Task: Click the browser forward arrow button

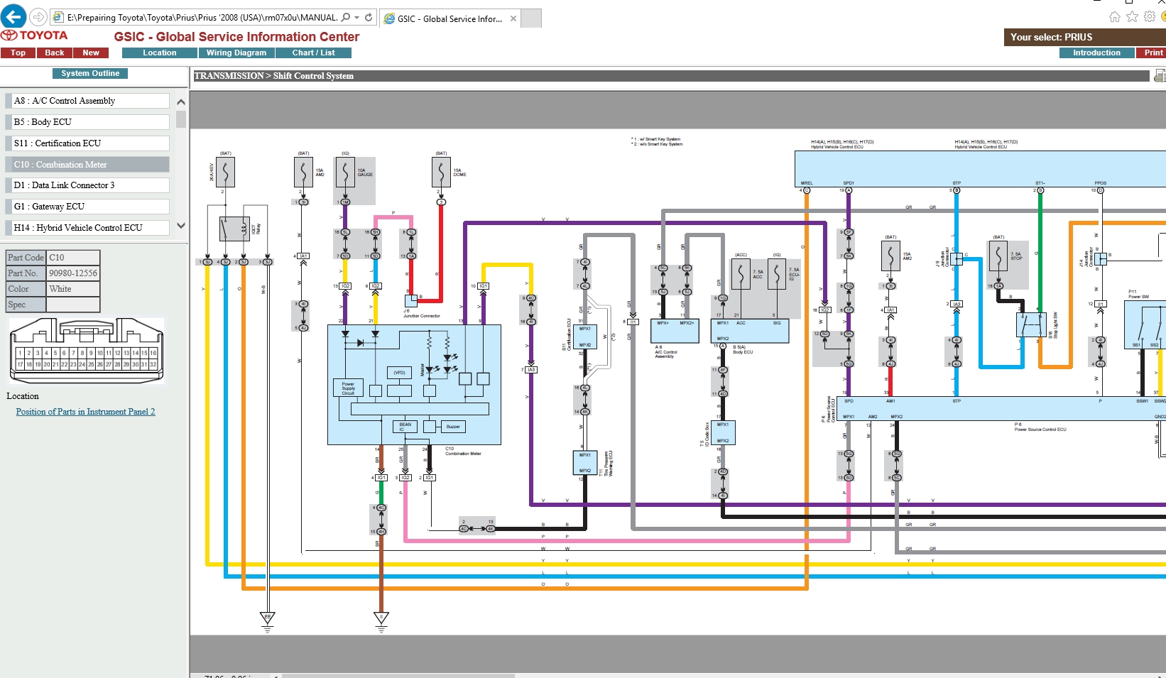Action: 38,17
